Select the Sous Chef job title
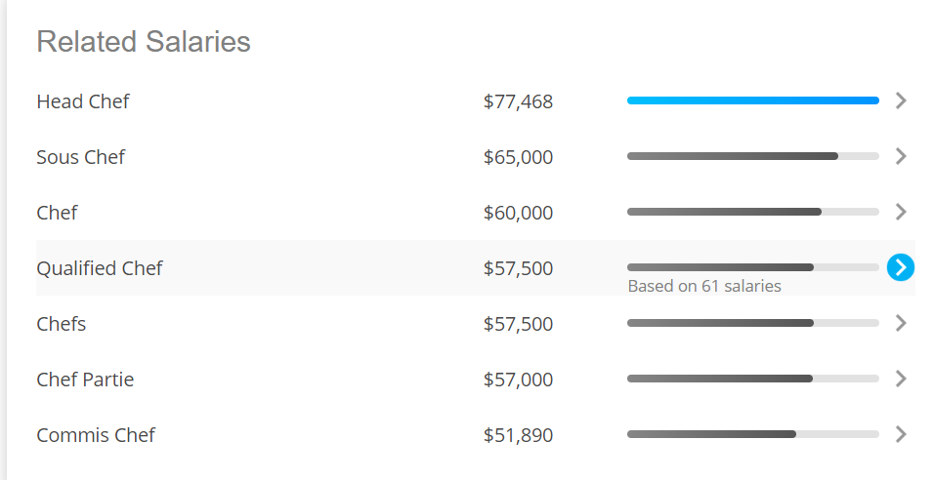The height and width of the screenshot is (480, 934). click(80, 157)
